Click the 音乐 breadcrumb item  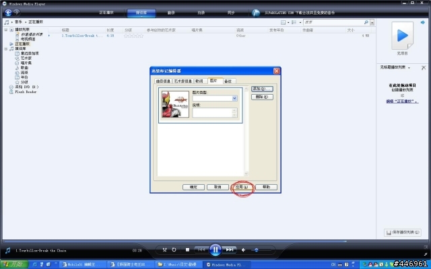18,22
